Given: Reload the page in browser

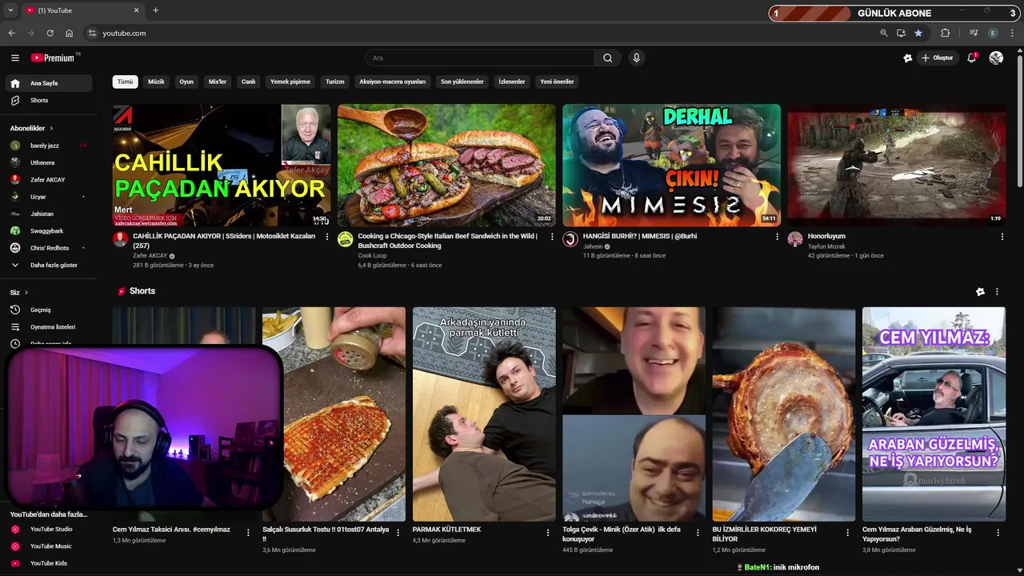Looking at the screenshot, I should click(50, 33).
